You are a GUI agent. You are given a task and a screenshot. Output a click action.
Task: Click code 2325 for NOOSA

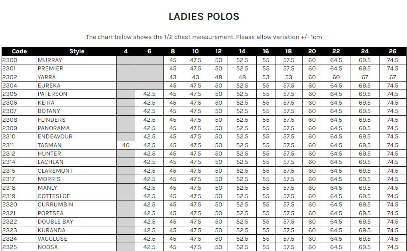pyautogui.click(x=10, y=247)
